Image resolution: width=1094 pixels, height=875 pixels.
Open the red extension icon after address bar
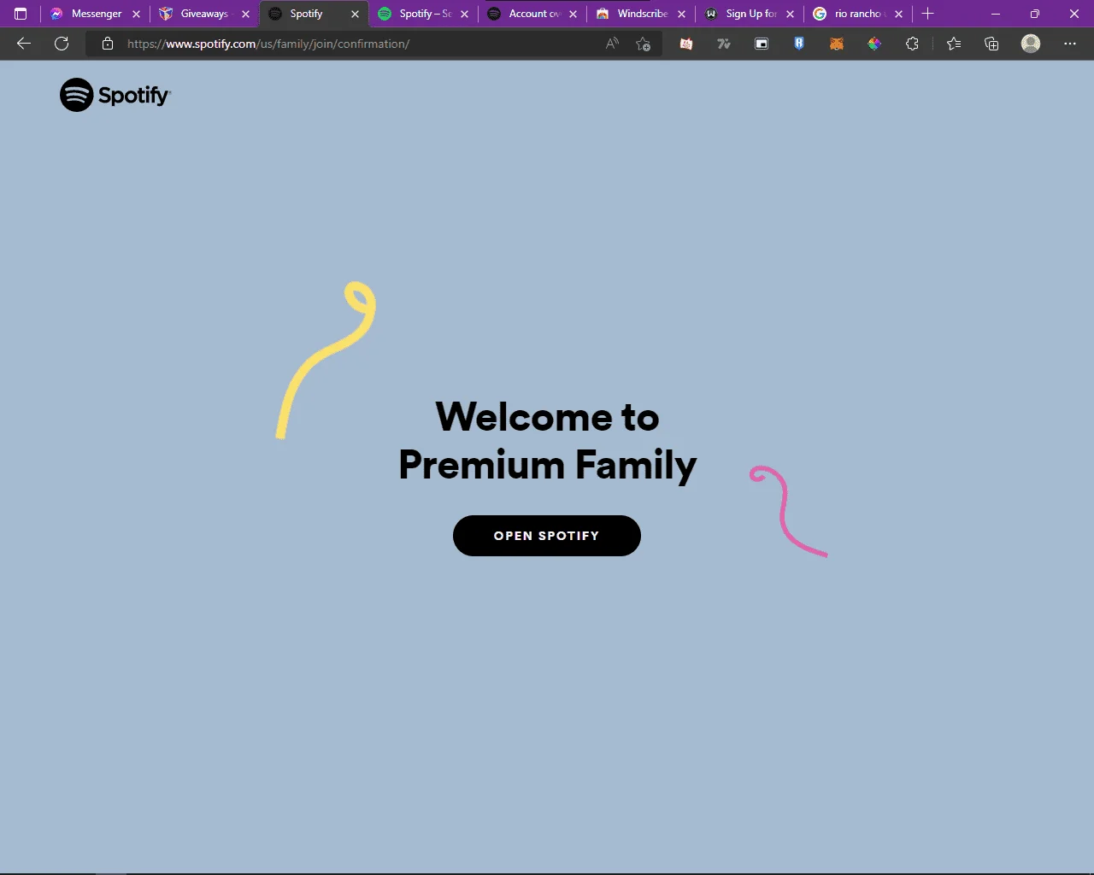coord(686,44)
